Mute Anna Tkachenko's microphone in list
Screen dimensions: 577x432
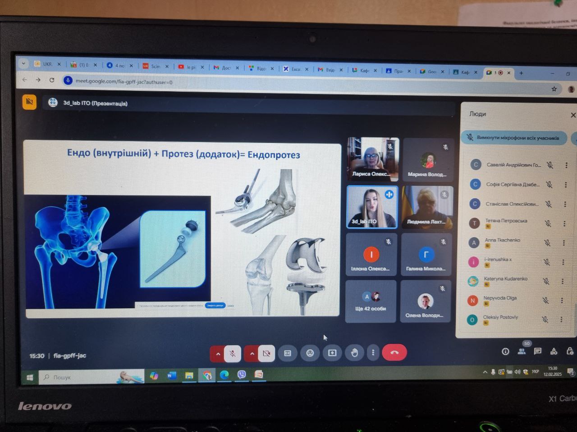[547, 243]
